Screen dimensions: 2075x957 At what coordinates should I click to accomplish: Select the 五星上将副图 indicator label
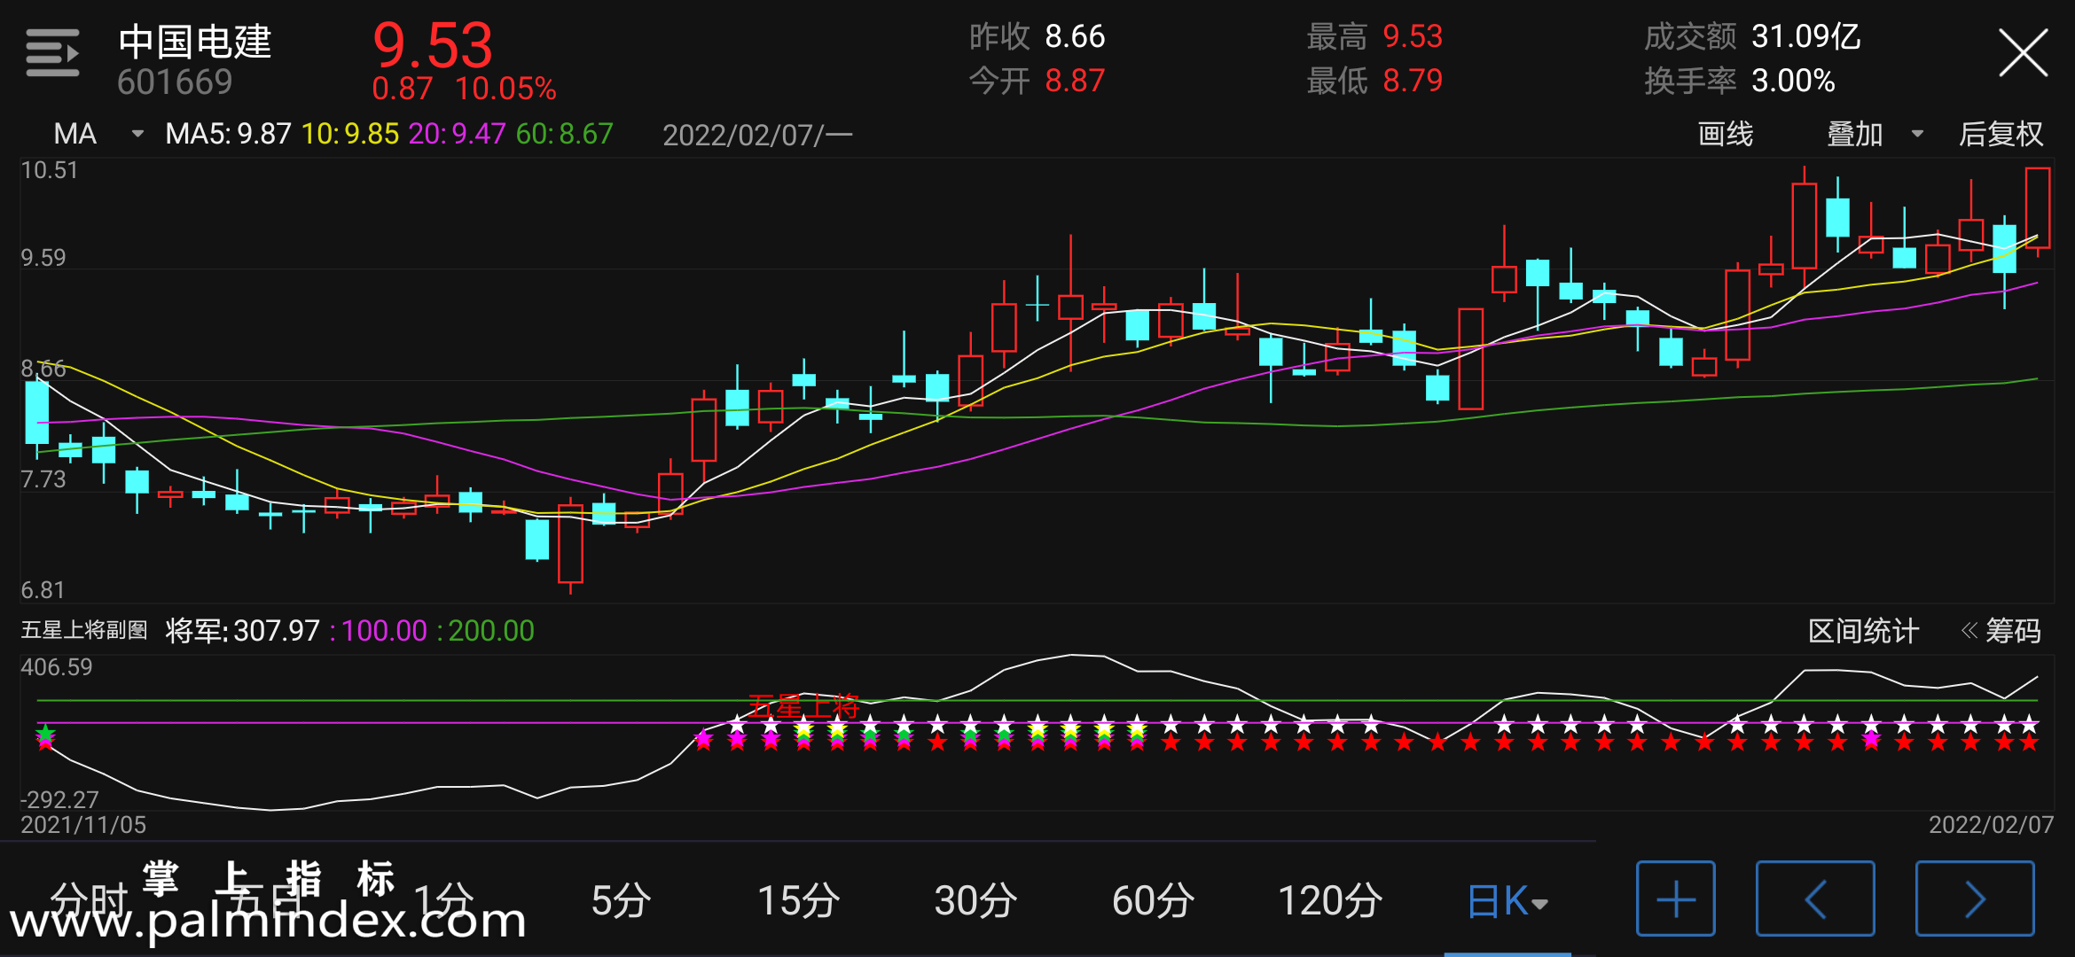tap(84, 630)
